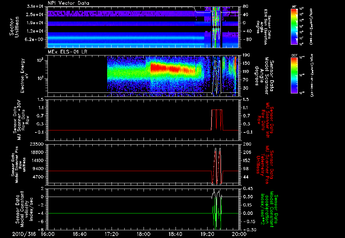The height and width of the screenshot is (238, 345).
Task: Click the '17:20' time axis label
Action: pos(112,234)
